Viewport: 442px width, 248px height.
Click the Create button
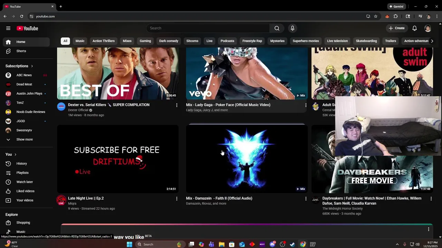[x=396, y=28]
